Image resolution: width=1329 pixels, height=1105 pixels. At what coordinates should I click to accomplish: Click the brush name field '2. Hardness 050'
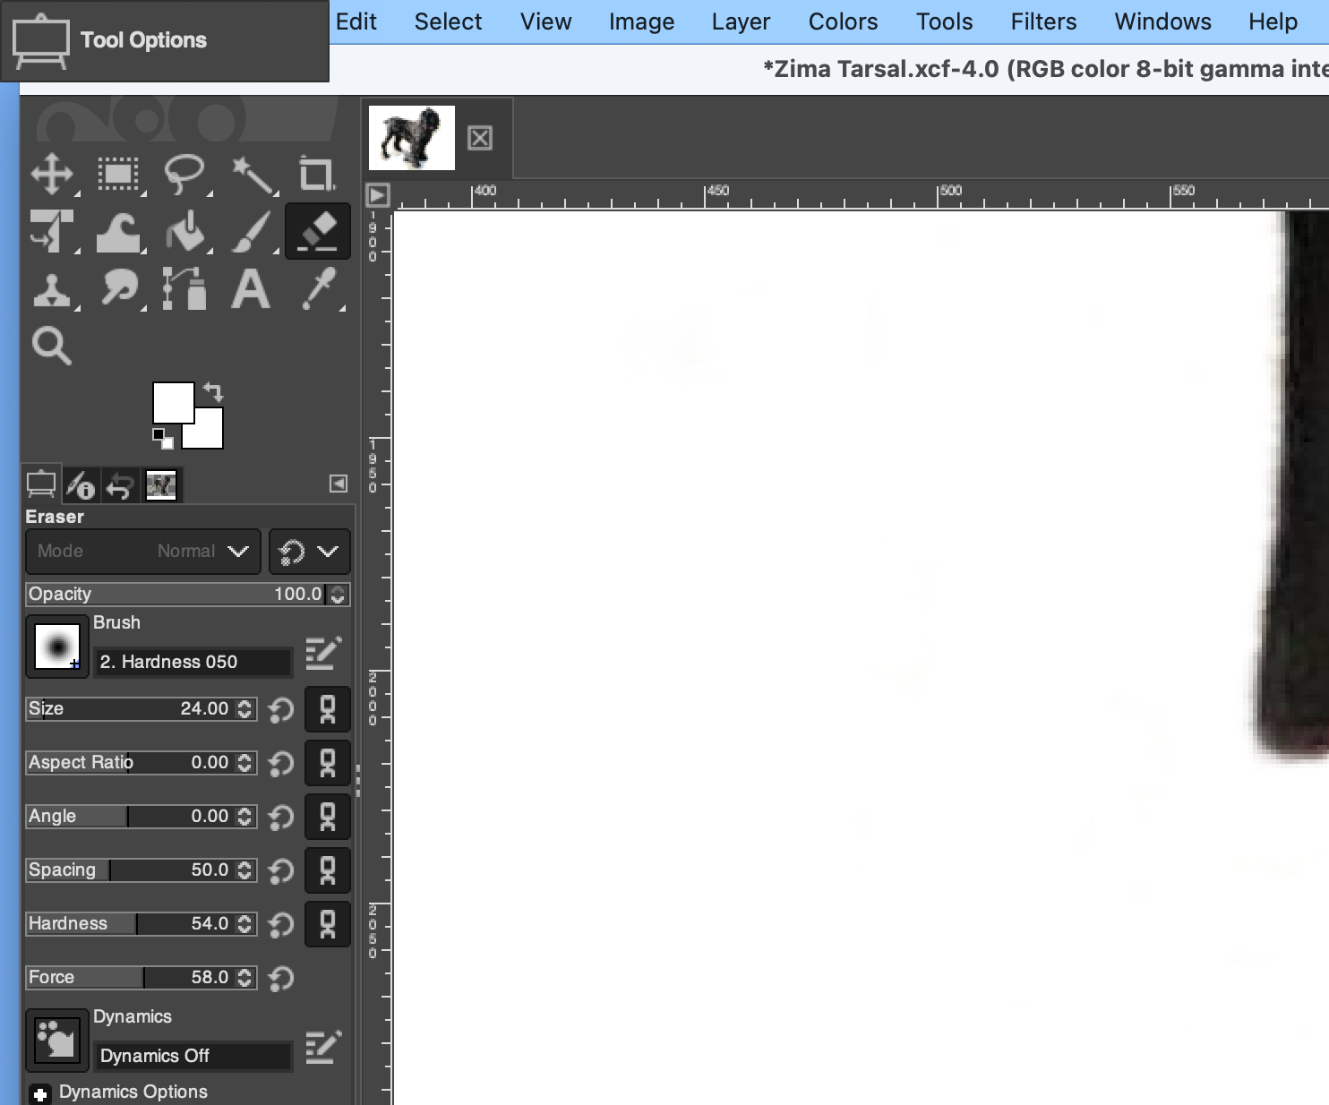coord(193,662)
